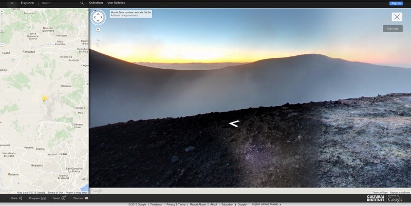Screen dimensions: 411x206
Task: Zoom out the left map
Action: pyautogui.click(x=2, y=45)
